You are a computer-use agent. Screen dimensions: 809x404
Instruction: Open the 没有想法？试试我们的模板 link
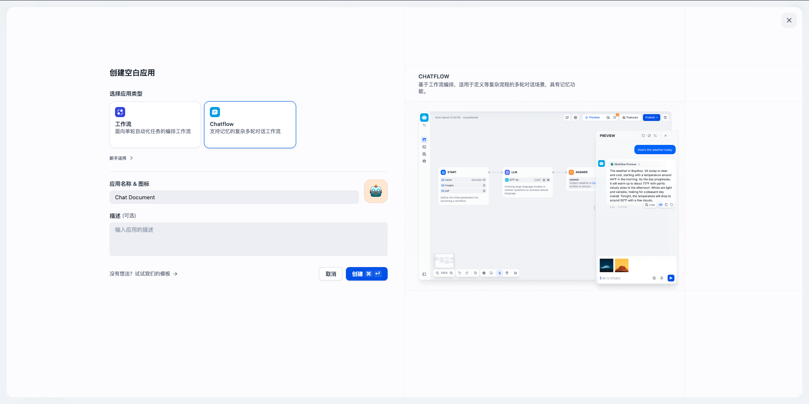144,274
